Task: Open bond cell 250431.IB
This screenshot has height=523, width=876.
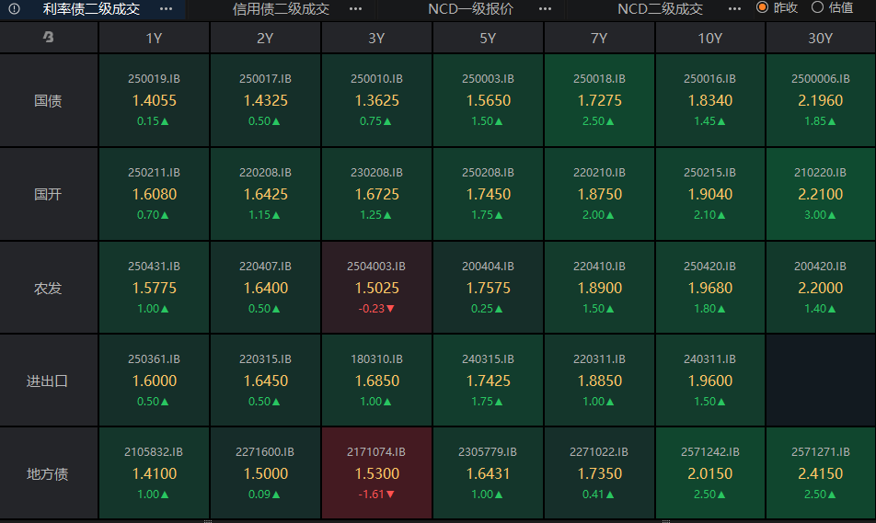Action: [x=155, y=288]
